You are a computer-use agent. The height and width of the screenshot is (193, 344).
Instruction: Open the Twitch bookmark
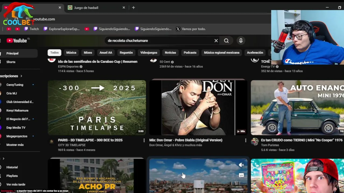click(31, 29)
